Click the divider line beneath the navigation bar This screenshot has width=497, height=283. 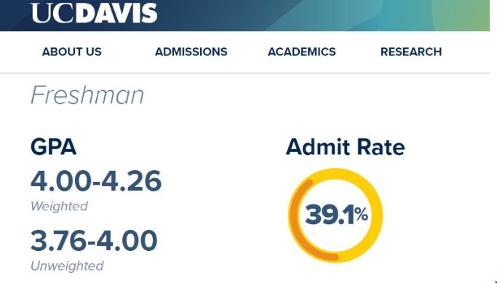[x=244, y=73]
